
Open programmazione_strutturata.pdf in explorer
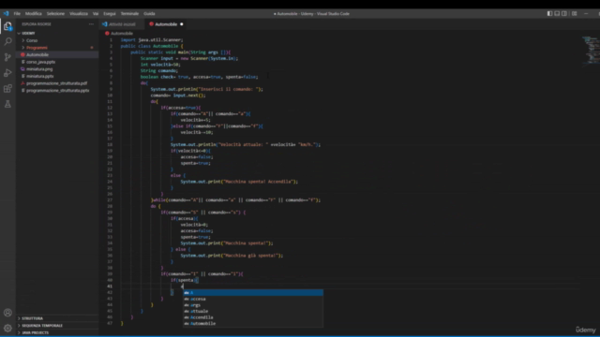coord(57,83)
